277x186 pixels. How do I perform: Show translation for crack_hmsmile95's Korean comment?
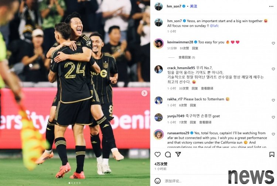pos(207,88)
